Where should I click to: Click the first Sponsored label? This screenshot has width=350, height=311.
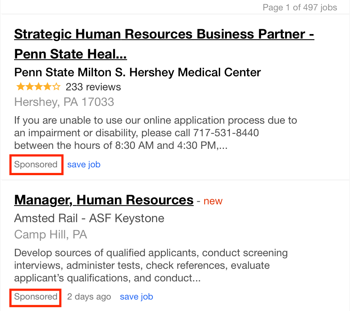coord(36,164)
